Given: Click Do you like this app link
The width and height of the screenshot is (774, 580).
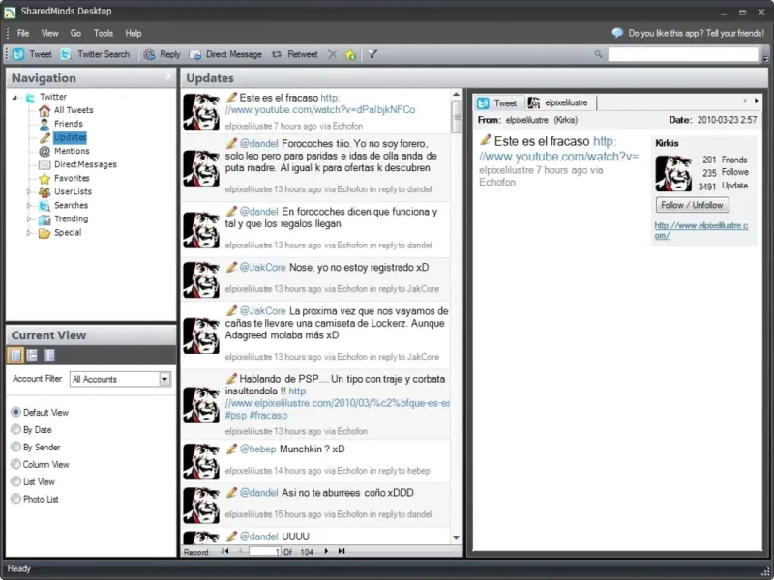Looking at the screenshot, I should 696,33.
